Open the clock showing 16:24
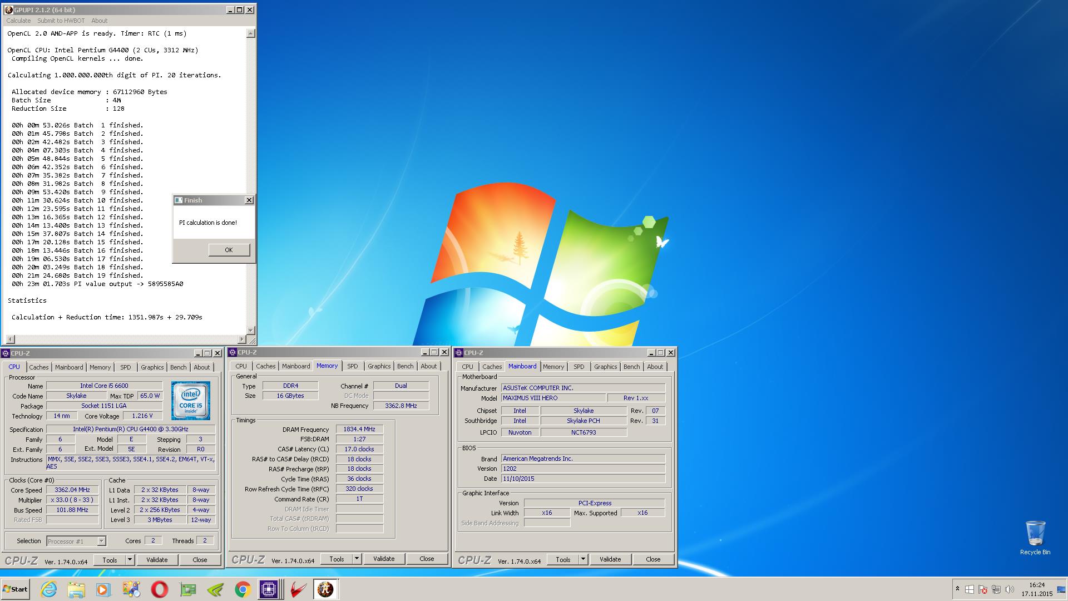1068x601 pixels. click(1037, 589)
